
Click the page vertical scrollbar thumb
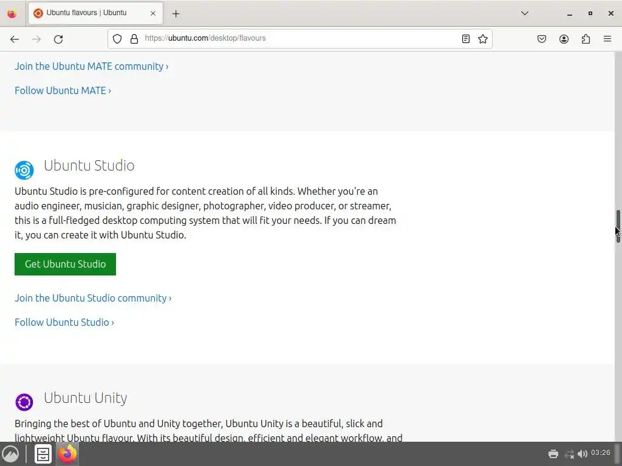coord(618,226)
